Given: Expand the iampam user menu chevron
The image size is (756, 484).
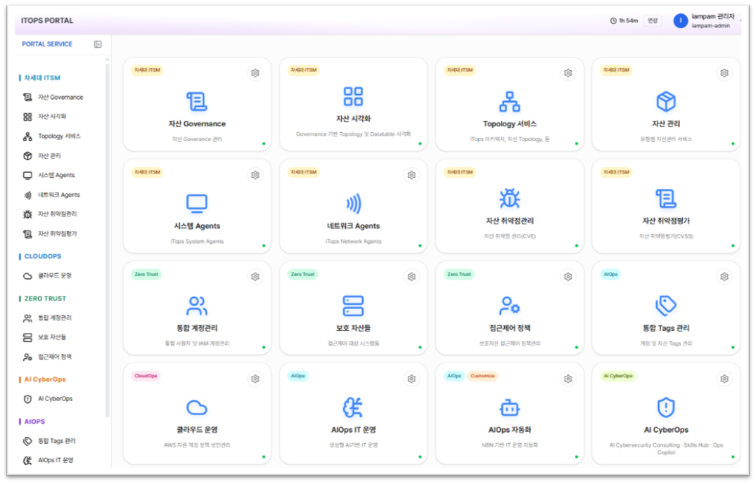Looking at the screenshot, I should [741, 21].
